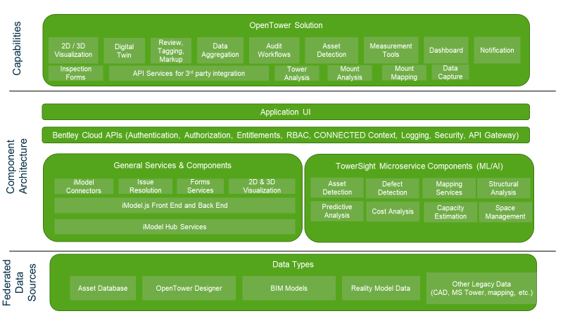This screenshot has width=563, height=316.
Task: Select the Component Architecture side label
Action: (x=17, y=166)
